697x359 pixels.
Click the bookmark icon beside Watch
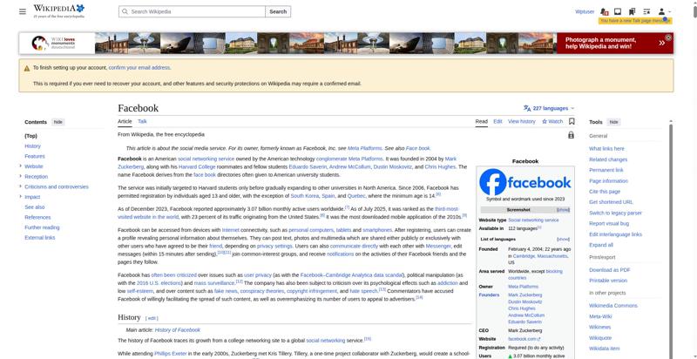click(572, 121)
